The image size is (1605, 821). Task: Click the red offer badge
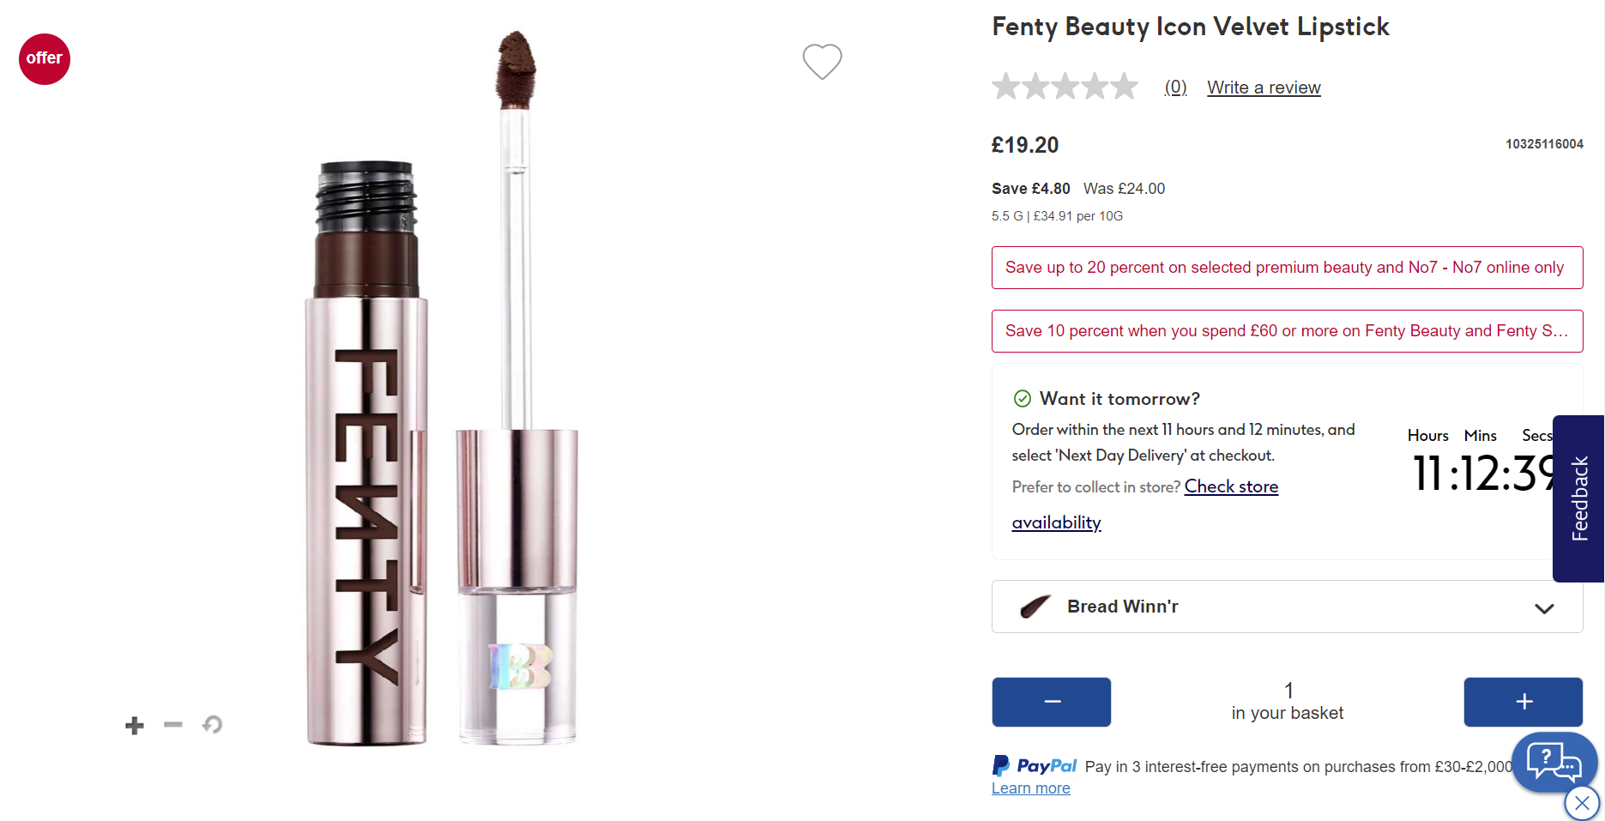point(45,59)
